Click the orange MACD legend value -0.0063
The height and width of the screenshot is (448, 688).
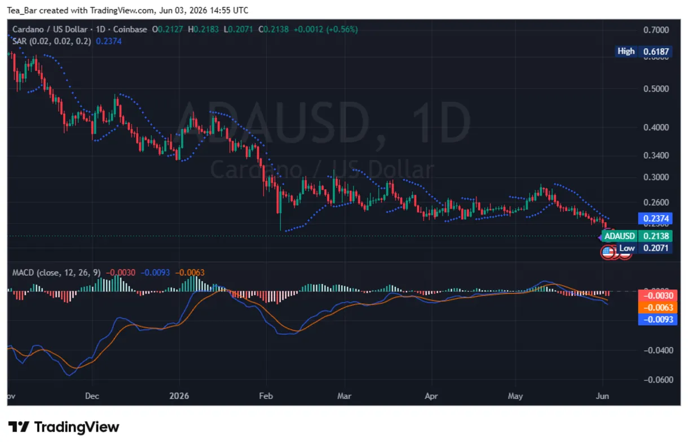coord(190,272)
